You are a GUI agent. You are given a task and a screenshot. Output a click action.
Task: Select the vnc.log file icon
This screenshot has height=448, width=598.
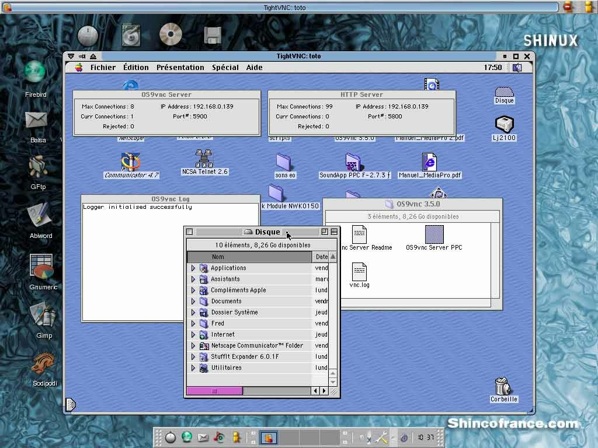359,272
